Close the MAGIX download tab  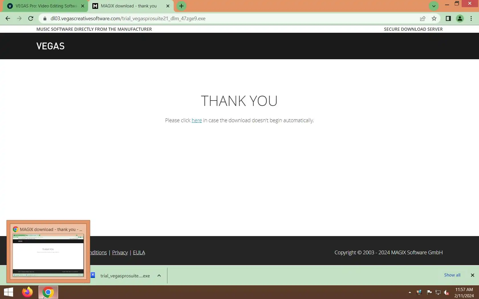(168, 6)
